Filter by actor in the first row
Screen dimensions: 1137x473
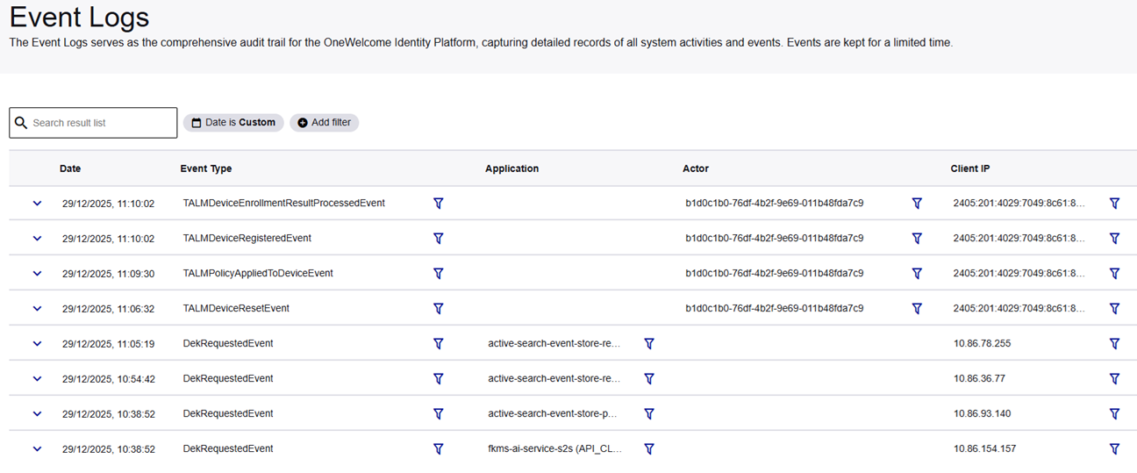(x=917, y=203)
